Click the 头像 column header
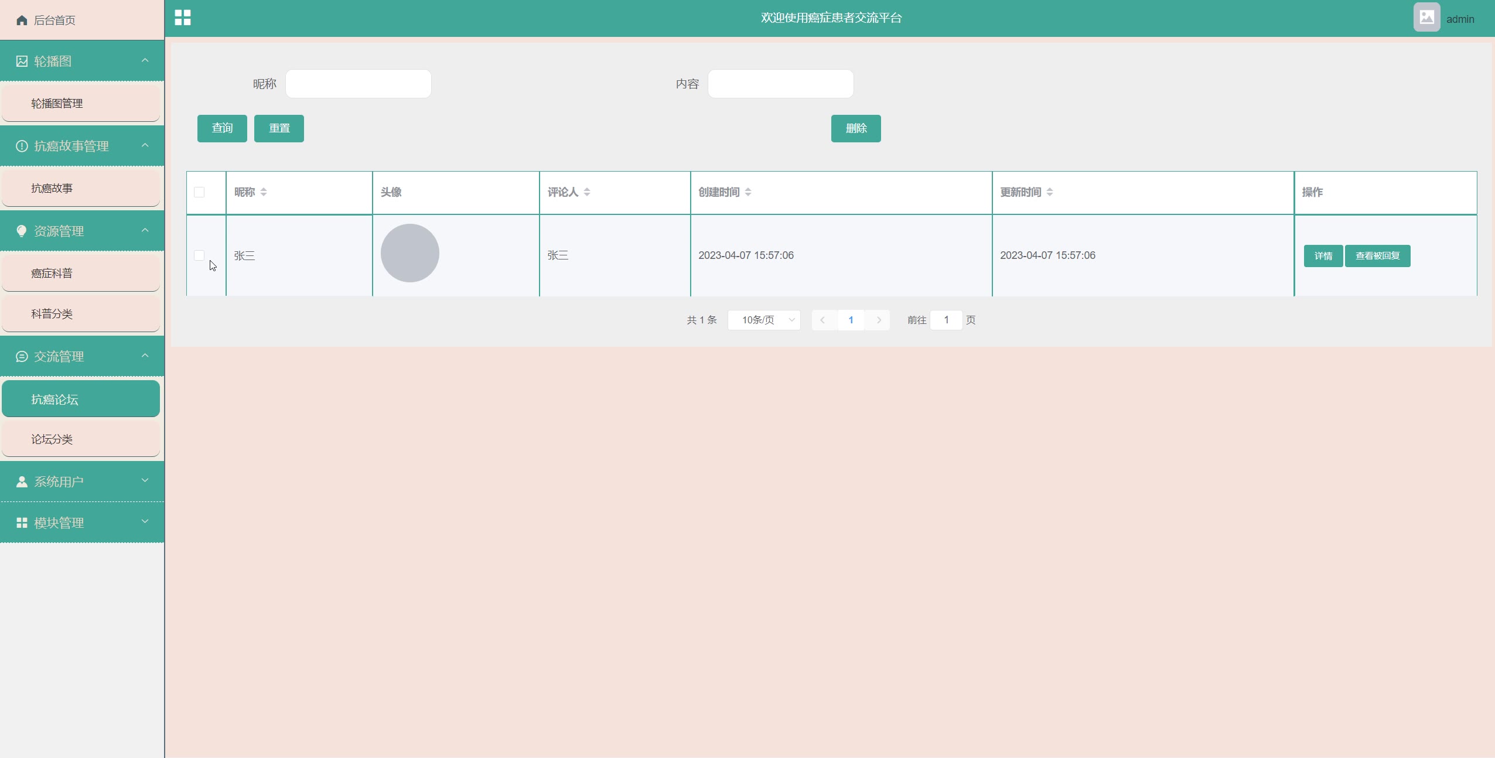 [391, 192]
